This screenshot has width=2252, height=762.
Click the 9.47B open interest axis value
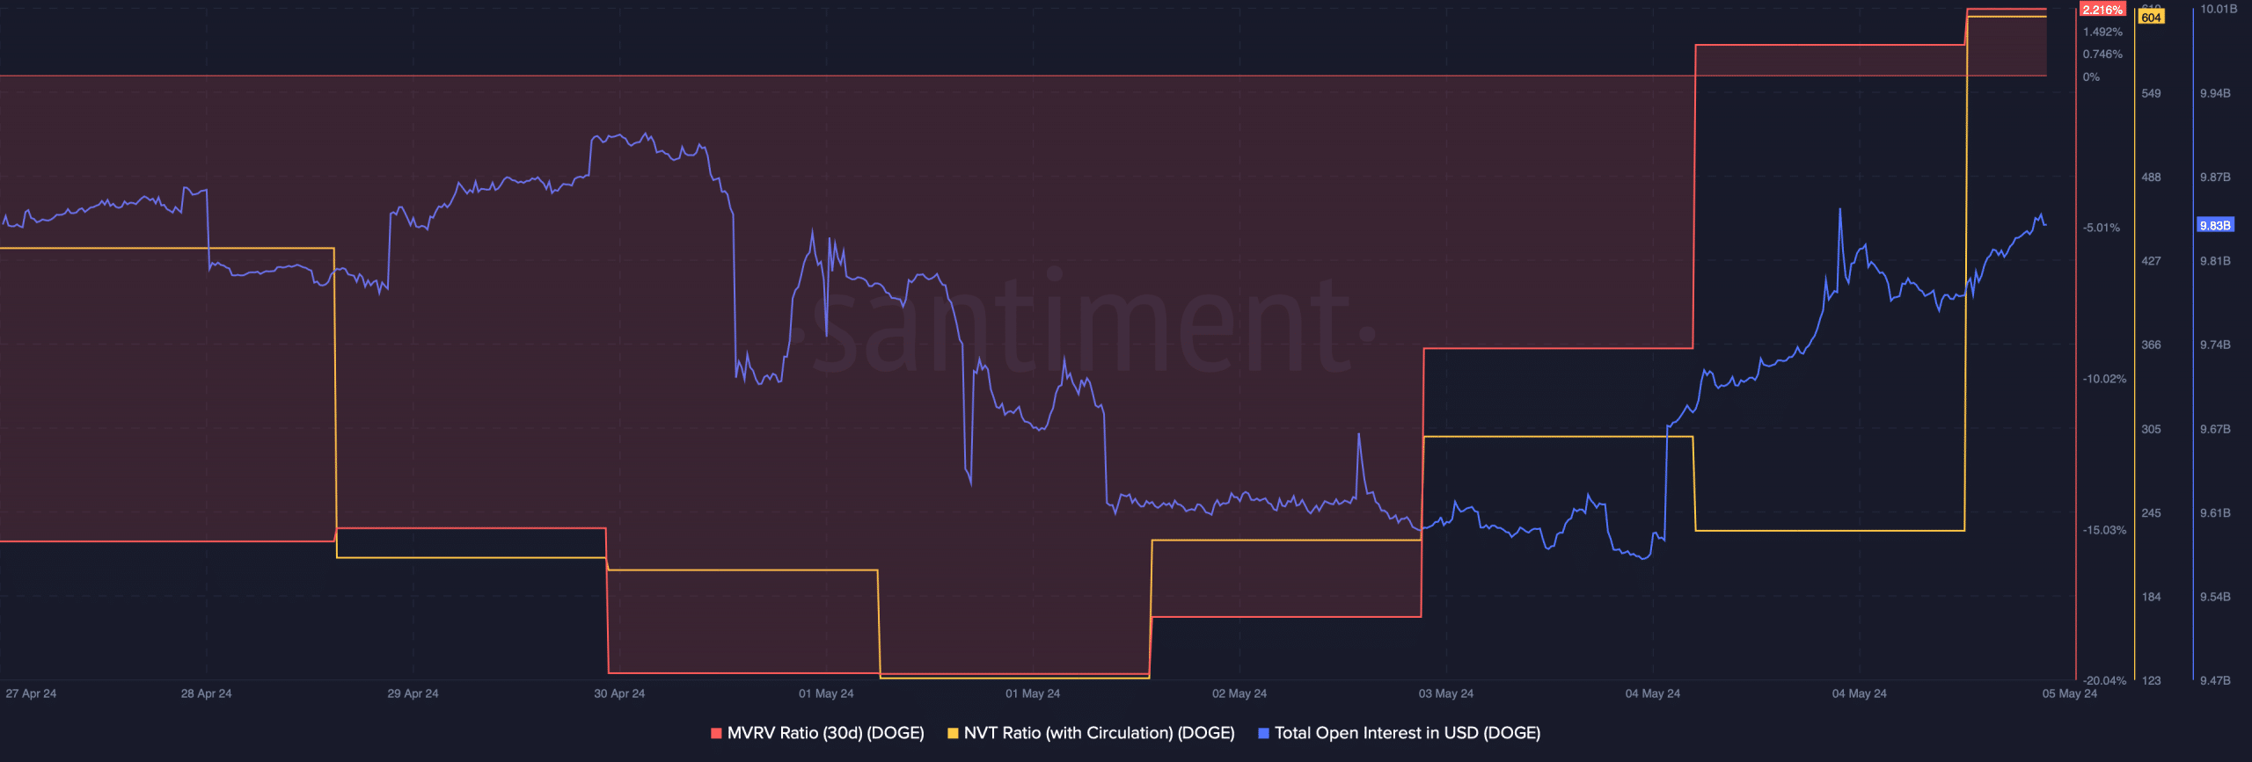(2215, 680)
